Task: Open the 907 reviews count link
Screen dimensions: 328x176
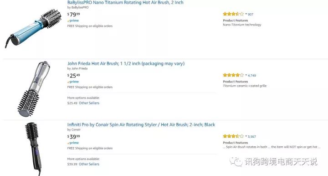Action: (x=251, y=14)
